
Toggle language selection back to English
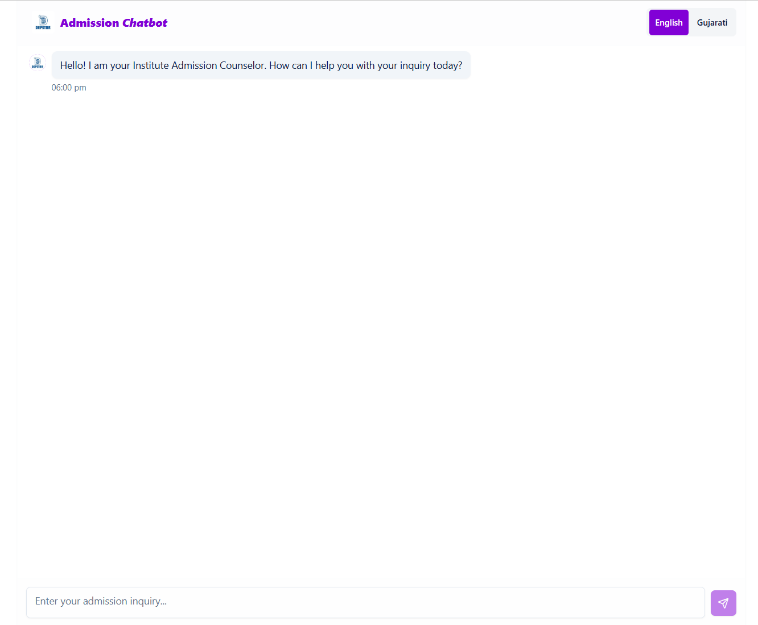(x=668, y=22)
